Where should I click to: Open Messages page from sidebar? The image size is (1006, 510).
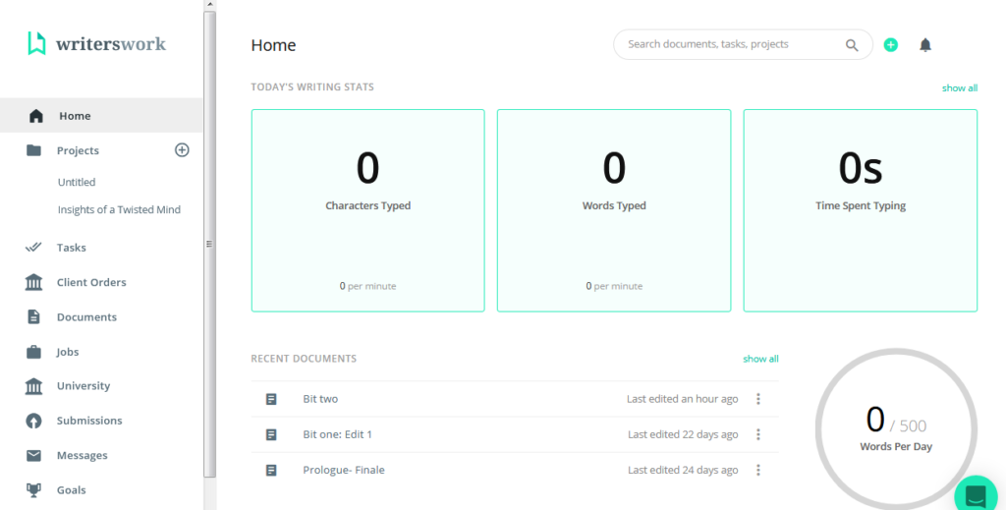(x=83, y=456)
